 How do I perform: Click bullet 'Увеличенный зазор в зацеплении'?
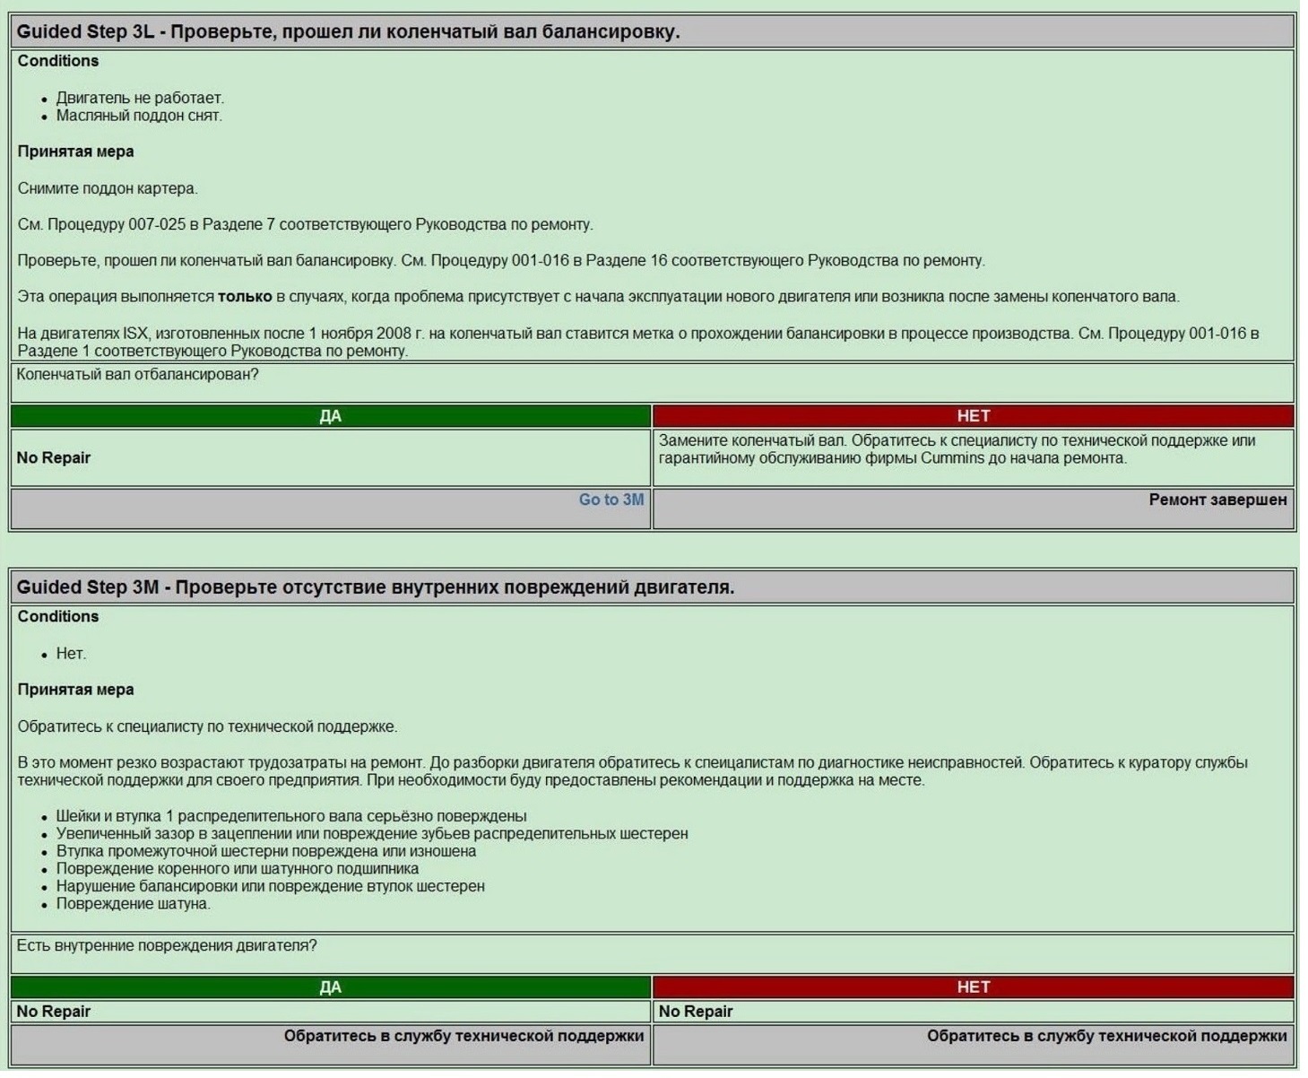[372, 834]
